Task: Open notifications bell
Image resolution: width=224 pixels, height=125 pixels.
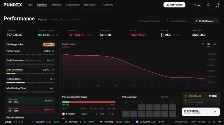Action: pos(208,5)
